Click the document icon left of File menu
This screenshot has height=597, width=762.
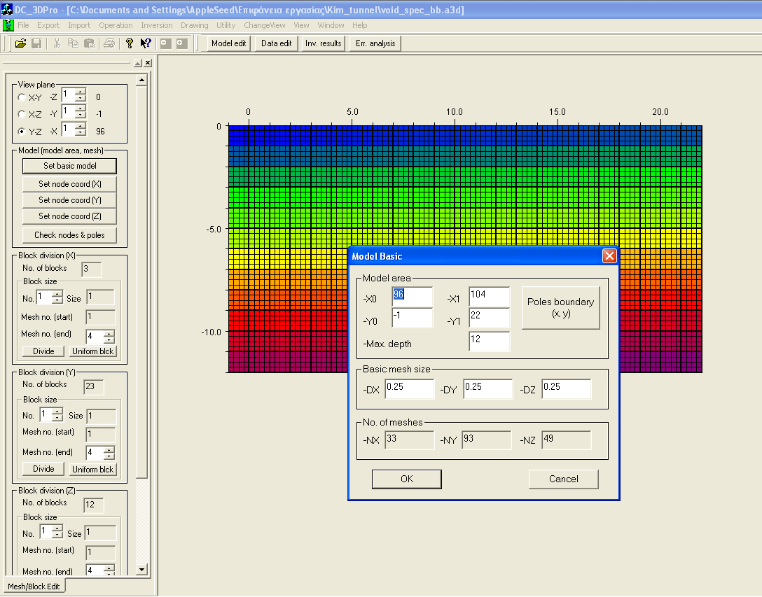[x=8, y=25]
